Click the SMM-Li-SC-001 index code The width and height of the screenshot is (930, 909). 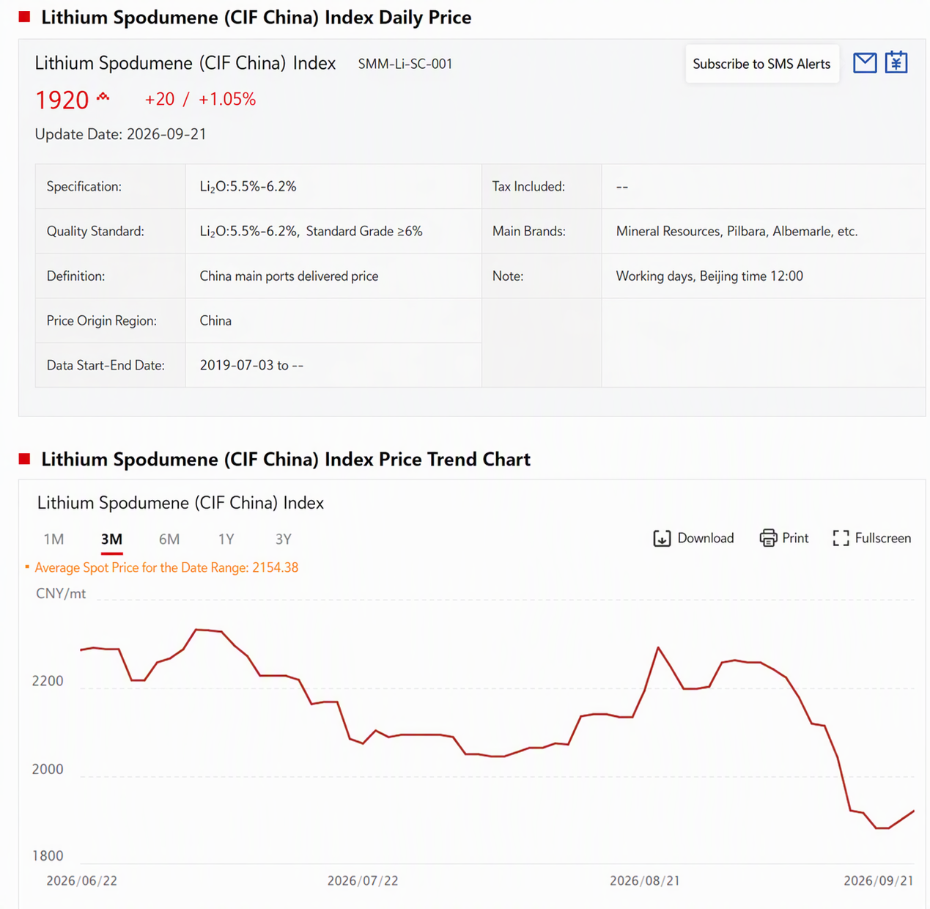pos(405,64)
